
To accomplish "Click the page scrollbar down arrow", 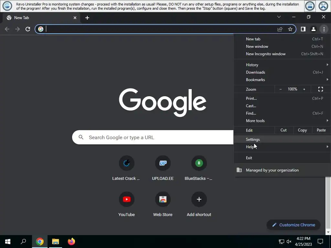I will pyautogui.click(x=328, y=232).
